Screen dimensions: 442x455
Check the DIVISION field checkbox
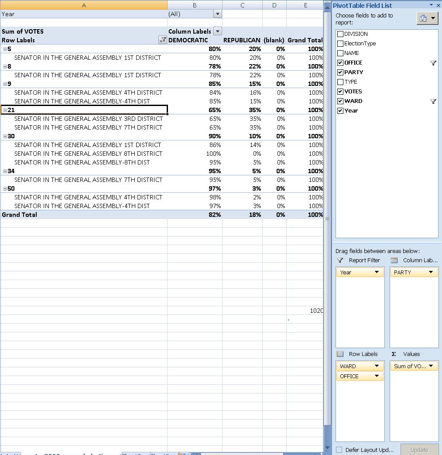(x=340, y=34)
